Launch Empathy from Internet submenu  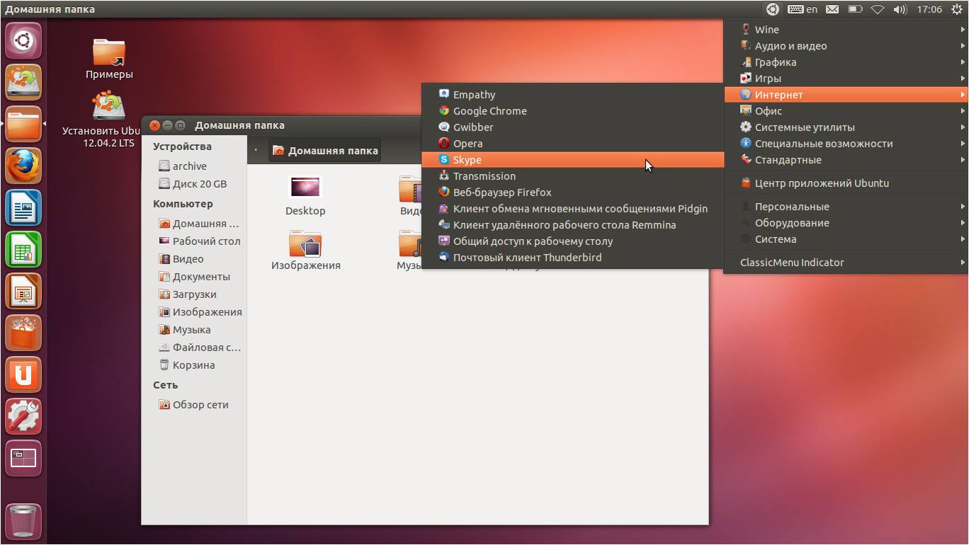[x=572, y=95]
